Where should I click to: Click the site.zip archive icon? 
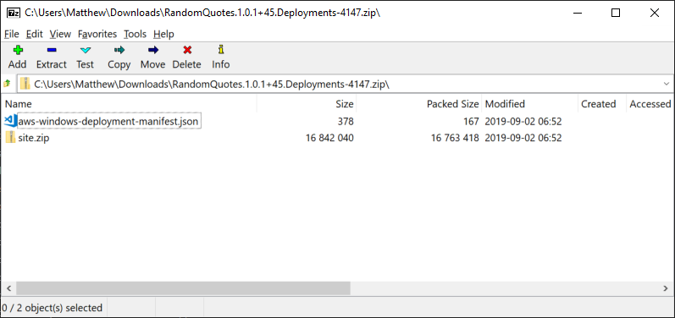click(x=10, y=138)
